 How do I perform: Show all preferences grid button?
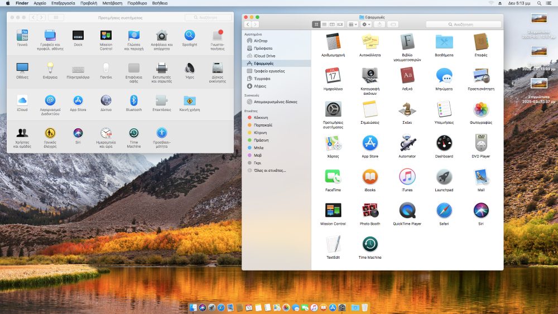56,17
